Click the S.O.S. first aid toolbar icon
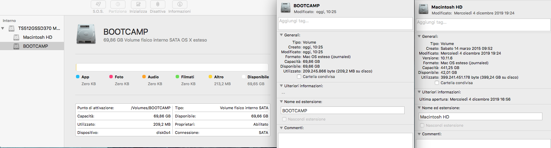Viewport: 551px width, 148px height. (98, 4)
